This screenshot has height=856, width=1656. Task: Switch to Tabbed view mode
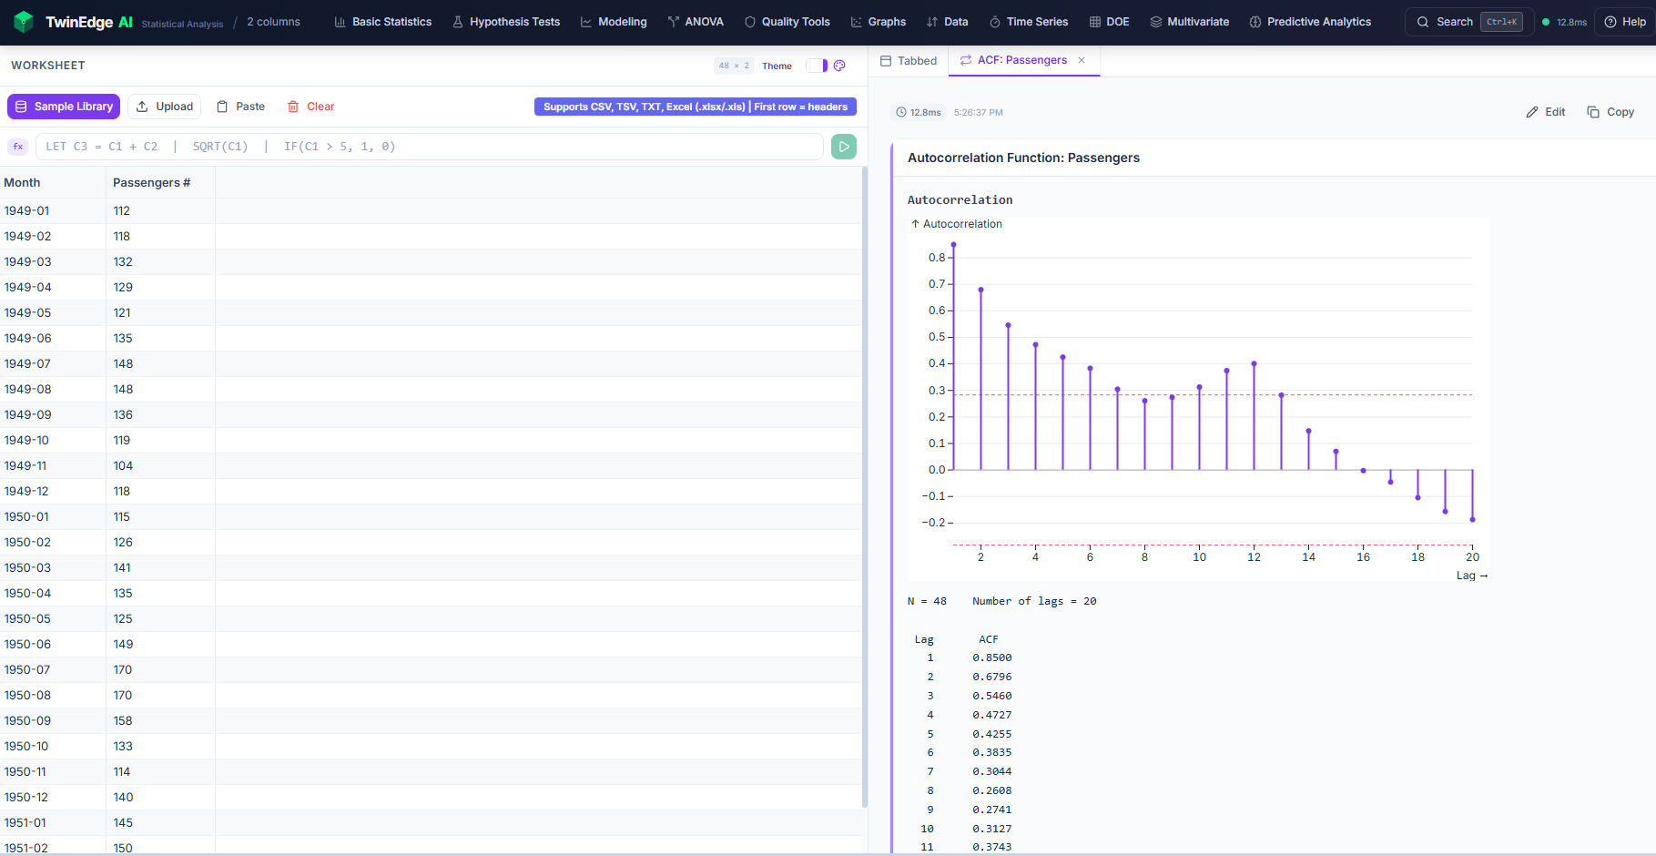click(x=908, y=61)
